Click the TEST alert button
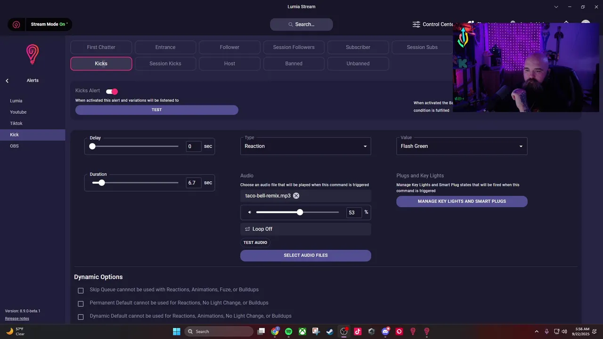The image size is (603, 339). tap(157, 110)
